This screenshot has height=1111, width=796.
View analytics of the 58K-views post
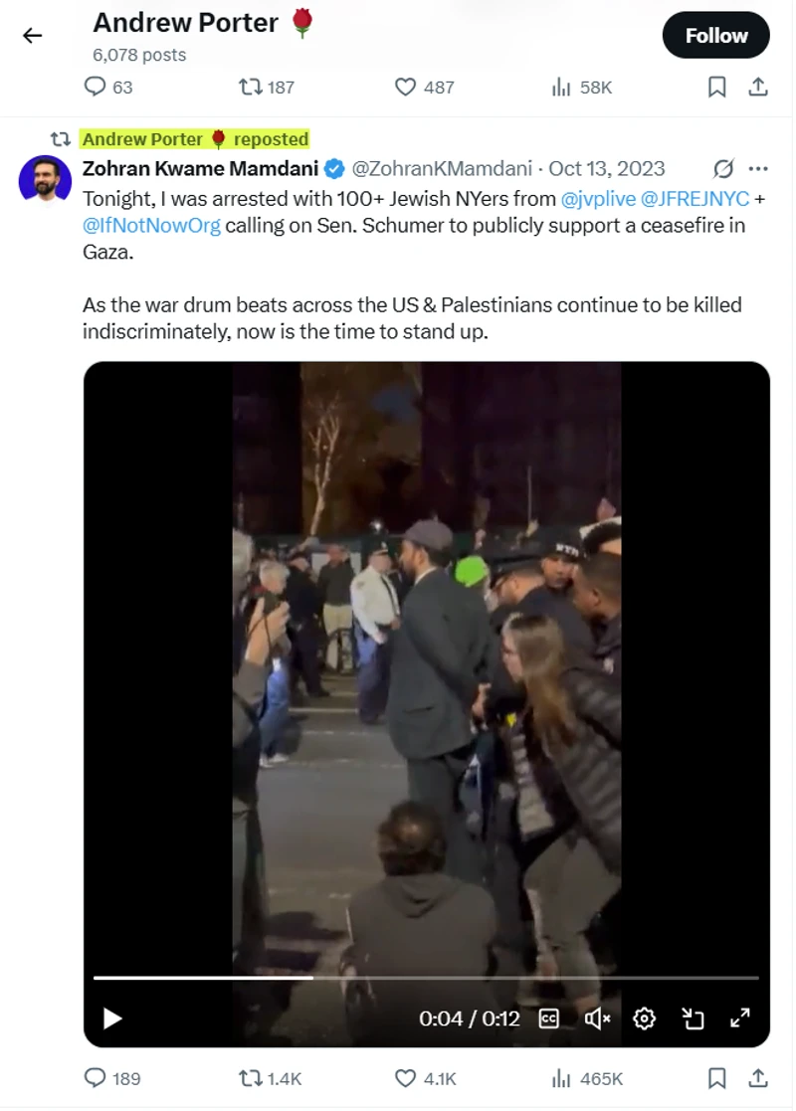(581, 88)
